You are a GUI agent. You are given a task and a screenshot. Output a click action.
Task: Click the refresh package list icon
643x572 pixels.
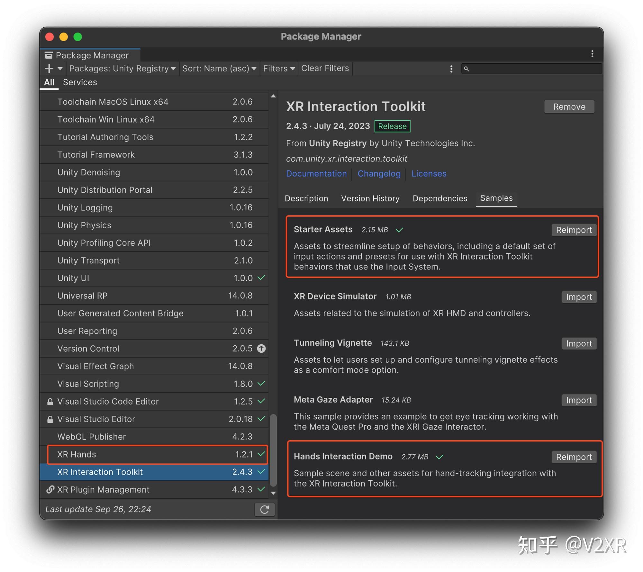pos(264,509)
